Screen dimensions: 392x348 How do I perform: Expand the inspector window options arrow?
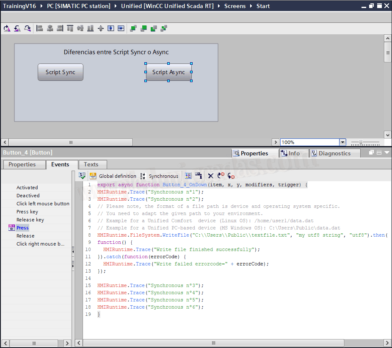point(387,153)
